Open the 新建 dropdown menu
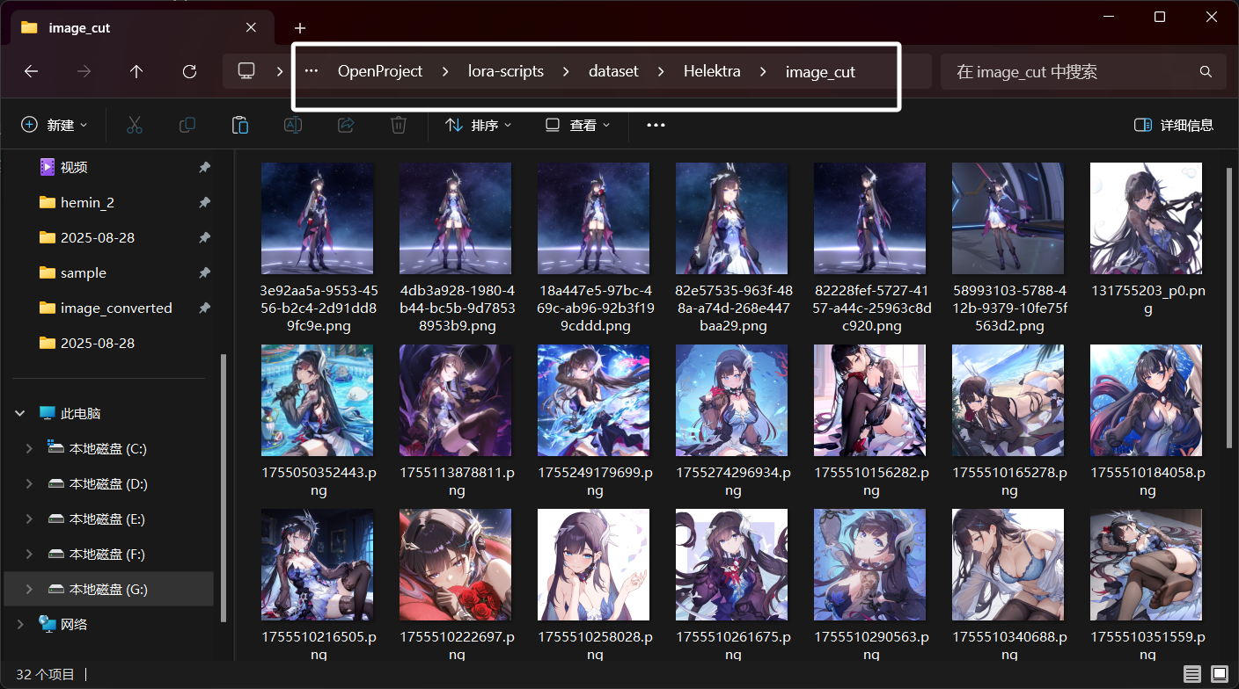The width and height of the screenshot is (1239, 689). coord(55,125)
